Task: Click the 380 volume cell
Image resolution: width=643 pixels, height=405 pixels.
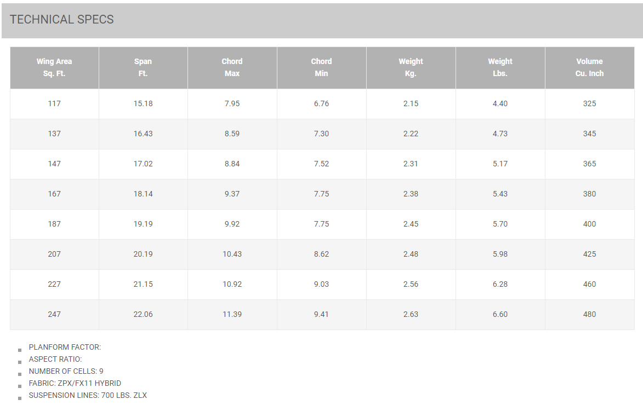Action: click(x=589, y=194)
